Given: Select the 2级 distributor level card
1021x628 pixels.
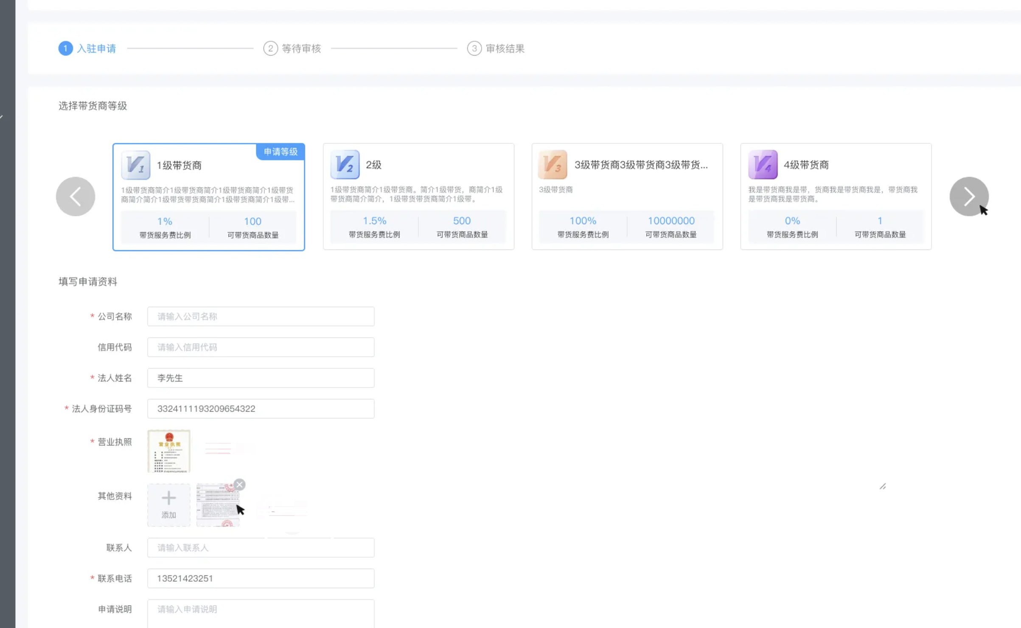Looking at the screenshot, I should click(x=418, y=196).
